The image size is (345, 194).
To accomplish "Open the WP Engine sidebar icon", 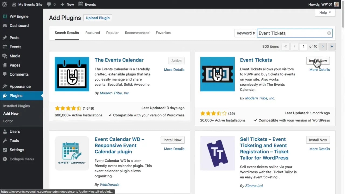I will (x=5, y=16).
